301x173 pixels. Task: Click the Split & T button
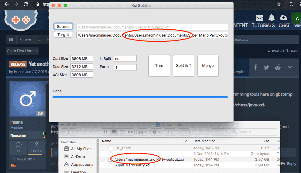183,66
